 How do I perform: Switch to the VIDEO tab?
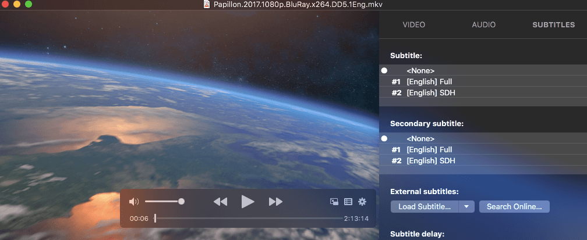click(413, 24)
